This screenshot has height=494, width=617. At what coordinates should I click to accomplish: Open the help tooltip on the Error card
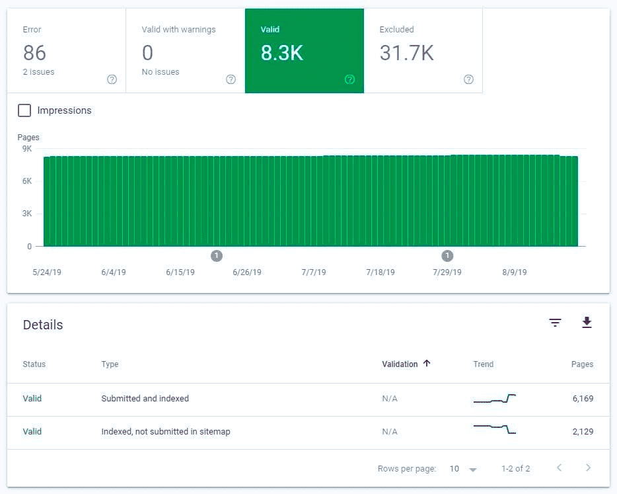click(x=112, y=79)
